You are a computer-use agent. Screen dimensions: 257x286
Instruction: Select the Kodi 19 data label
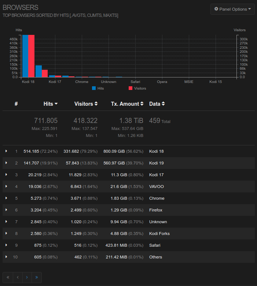pos(156,163)
